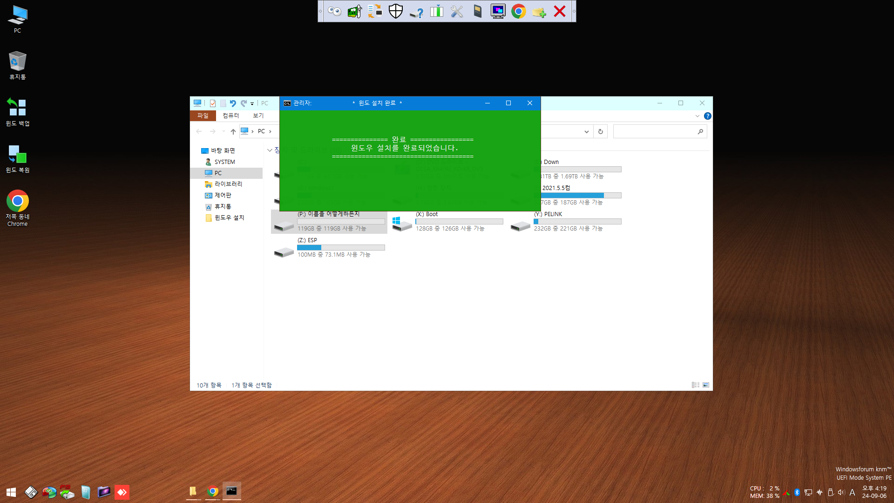Select the (Y:) PELINK drive
The width and height of the screenshot is (894, 503).
point(566,221)
